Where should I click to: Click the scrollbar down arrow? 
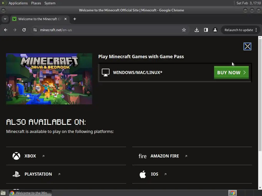(x=260, y=188)
